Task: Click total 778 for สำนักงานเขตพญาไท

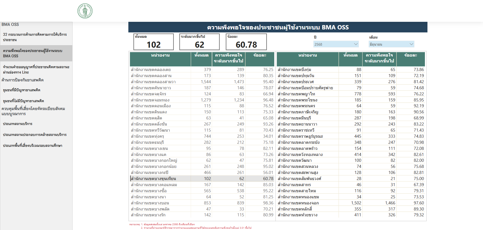Action: coord(358,94)
